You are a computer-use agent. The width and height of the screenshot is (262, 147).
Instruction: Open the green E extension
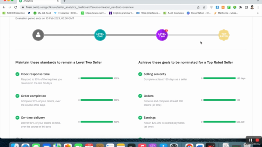(x=229, y=7)
